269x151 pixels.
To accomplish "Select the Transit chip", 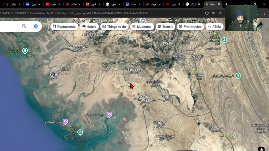I will (x=165, y=27).
